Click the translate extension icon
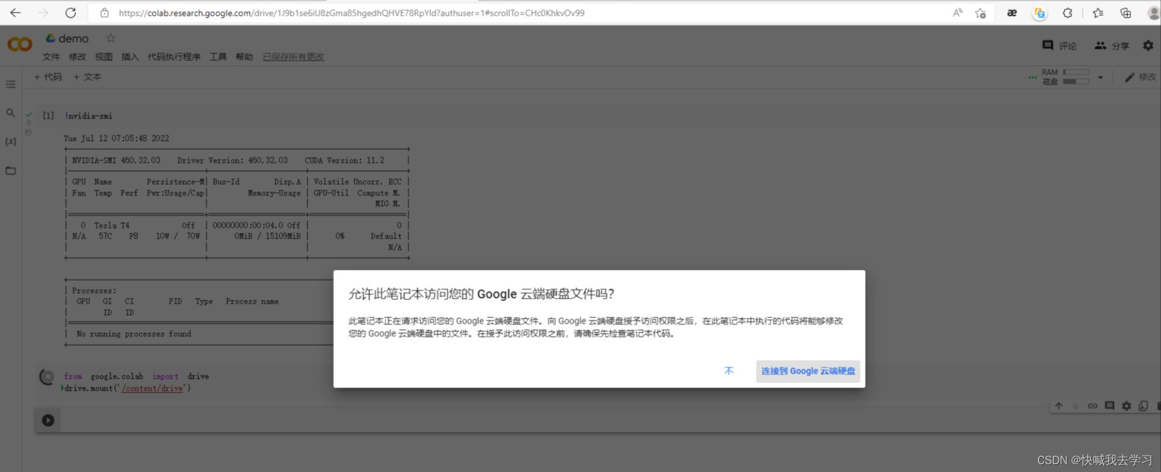Viewport: 1161px width, 472px height. click(x=1039, y=13)
